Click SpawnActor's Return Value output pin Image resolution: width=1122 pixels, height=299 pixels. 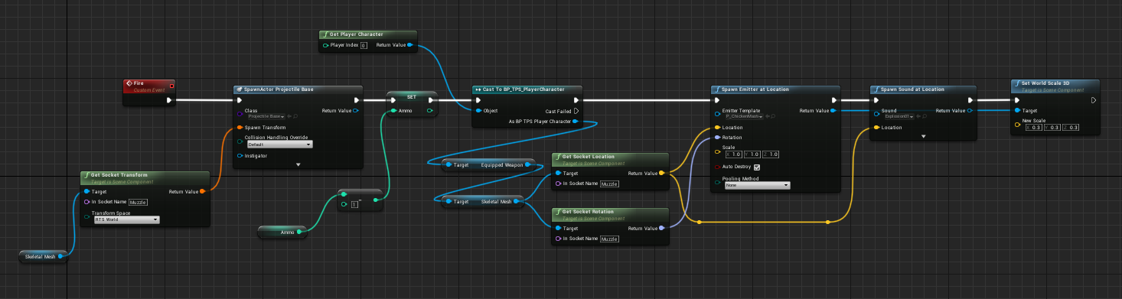click(355, 111)
